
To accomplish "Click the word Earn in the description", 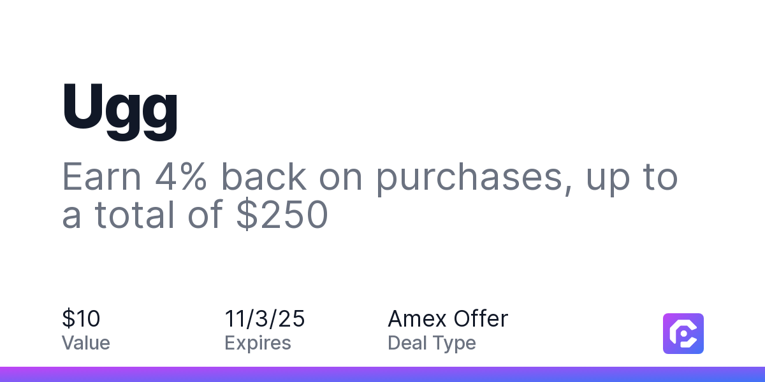I will pos(102,177).
